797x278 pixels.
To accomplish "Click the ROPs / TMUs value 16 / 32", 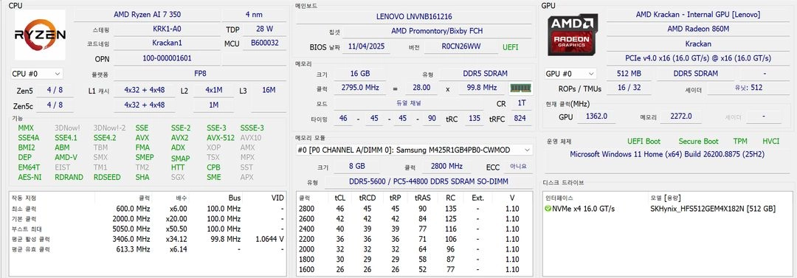I will click(629, 88).
